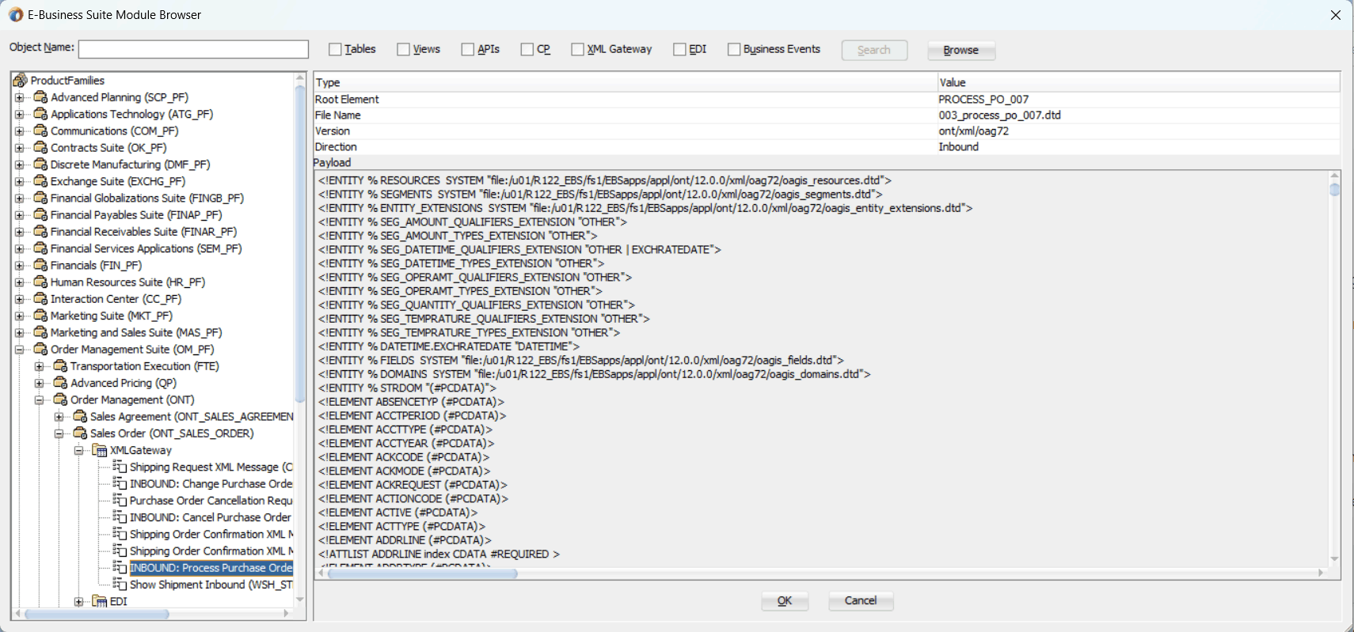Click the Financial Receivables Suite folder icon
Image resolution: width=1354 pixels, height=632 pixels.
coord(40,231)
